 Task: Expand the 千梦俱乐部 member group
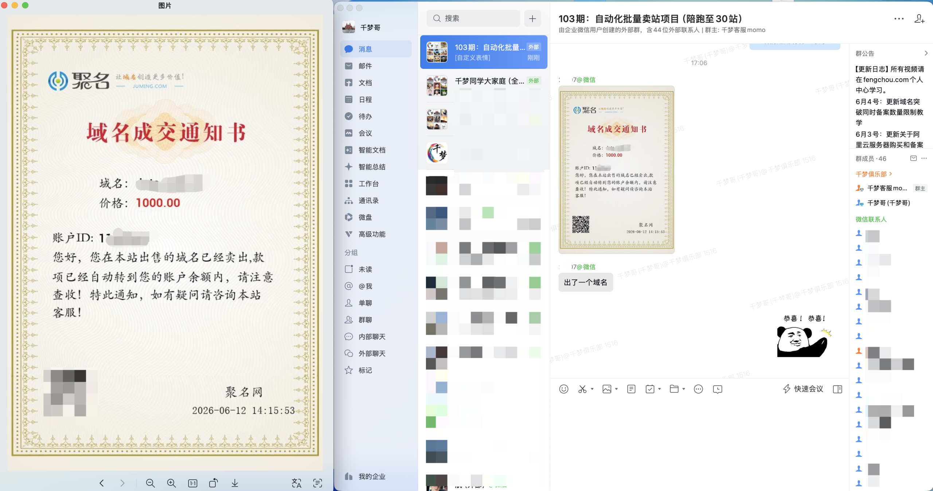[874, 174]
